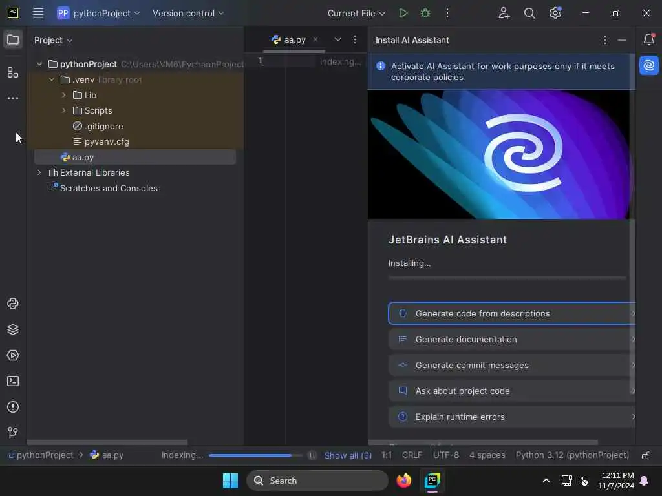Open AI Assistant panel options menu
Screen dimensions: 662x496
(605, 40)
